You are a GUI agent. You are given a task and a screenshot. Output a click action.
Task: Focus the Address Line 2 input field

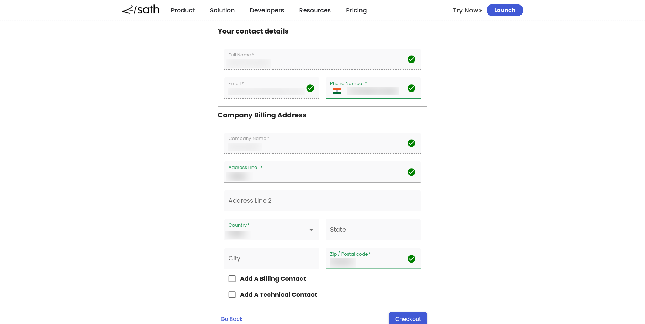tap(322, 201)
